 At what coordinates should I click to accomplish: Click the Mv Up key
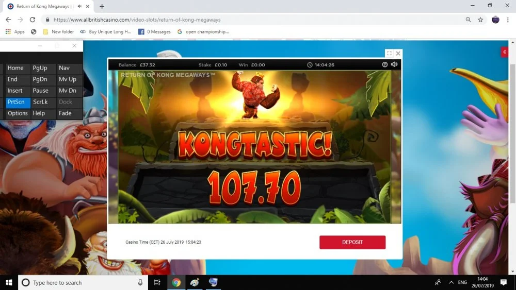(70, 79)
